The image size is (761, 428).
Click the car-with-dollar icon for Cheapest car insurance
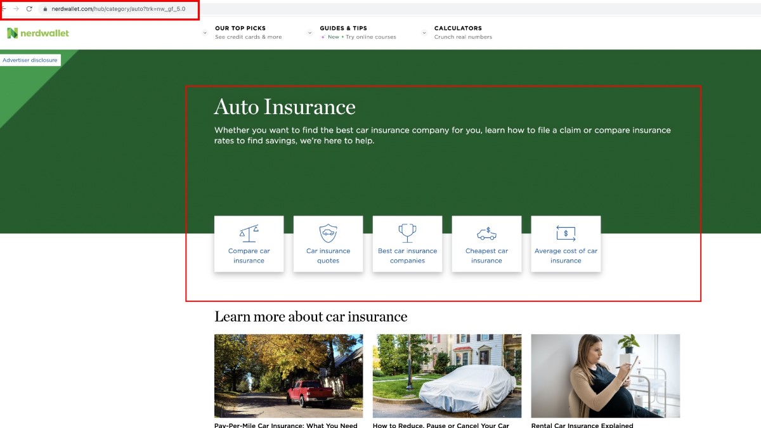[486, 233]
